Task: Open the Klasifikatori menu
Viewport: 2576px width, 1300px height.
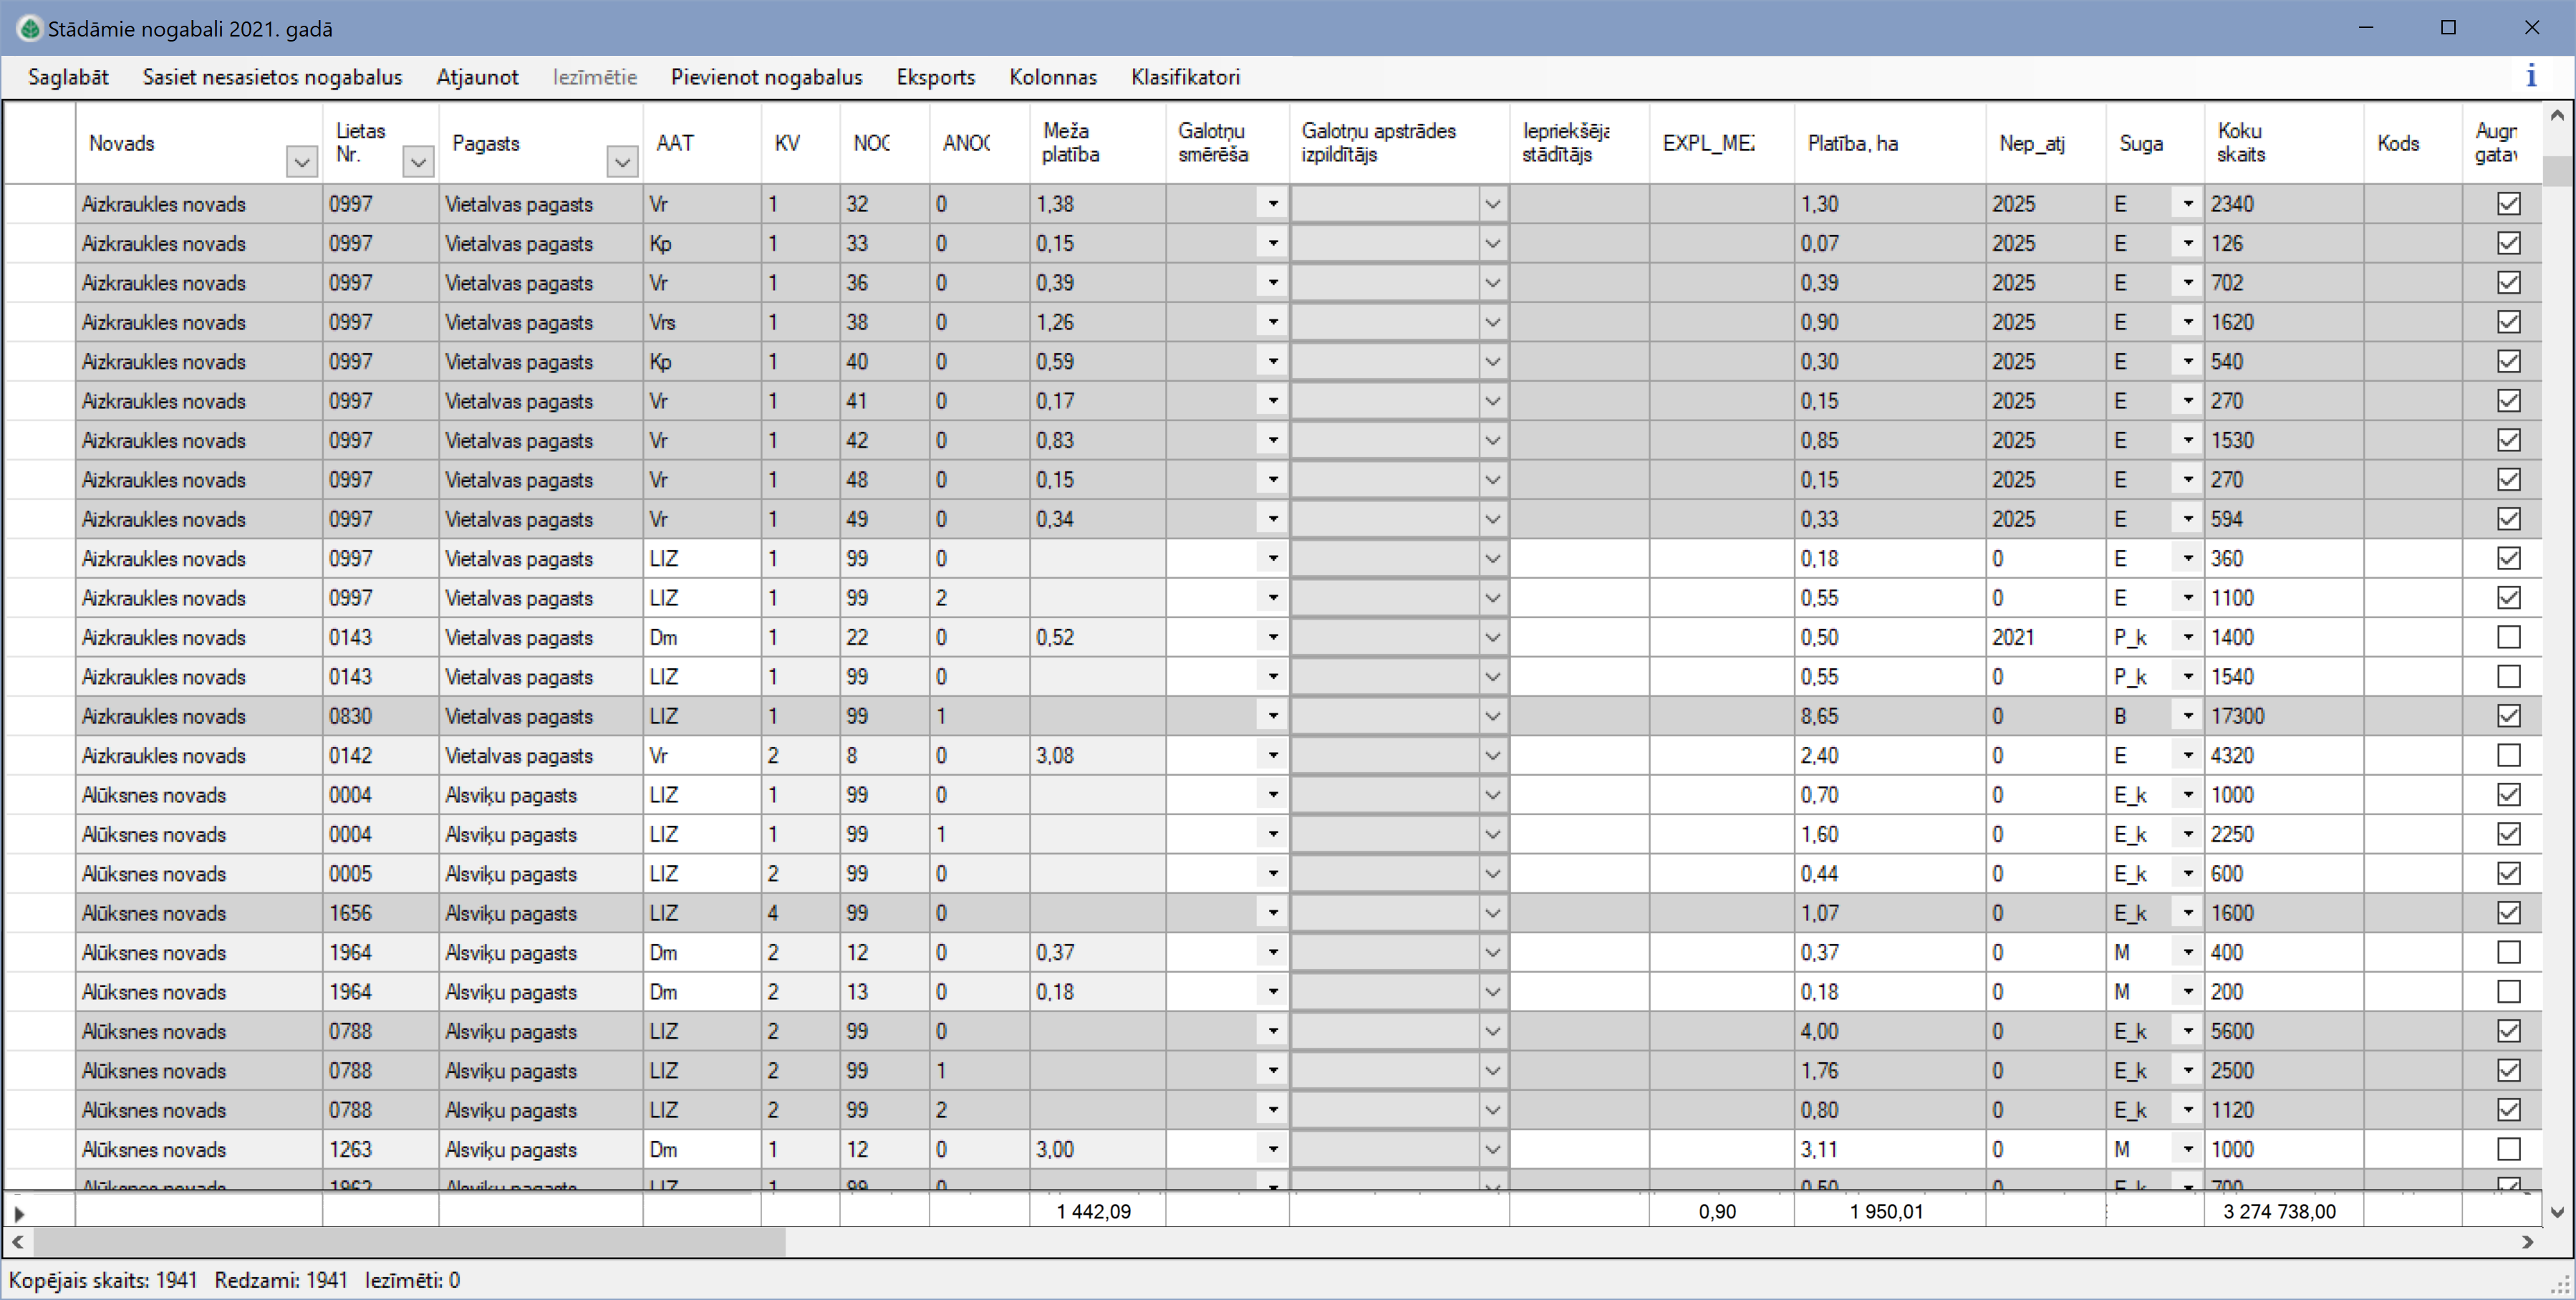Action: pos(1185,77)
